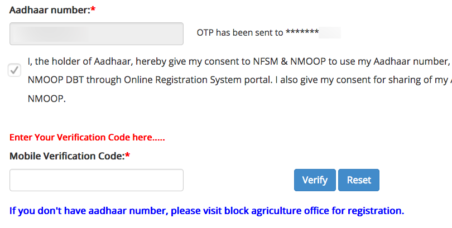The height and width of the screenshot is (228, 452).
Task: Select the "OTP has been sent to" message
Action: (240, 33)
